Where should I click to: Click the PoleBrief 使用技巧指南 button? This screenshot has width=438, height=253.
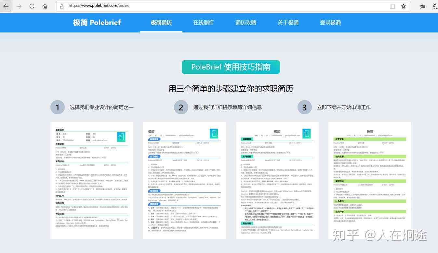coord(231,67)
